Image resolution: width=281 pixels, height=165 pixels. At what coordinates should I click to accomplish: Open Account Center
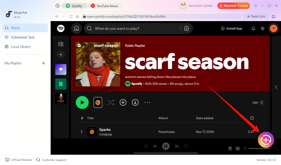196,6
